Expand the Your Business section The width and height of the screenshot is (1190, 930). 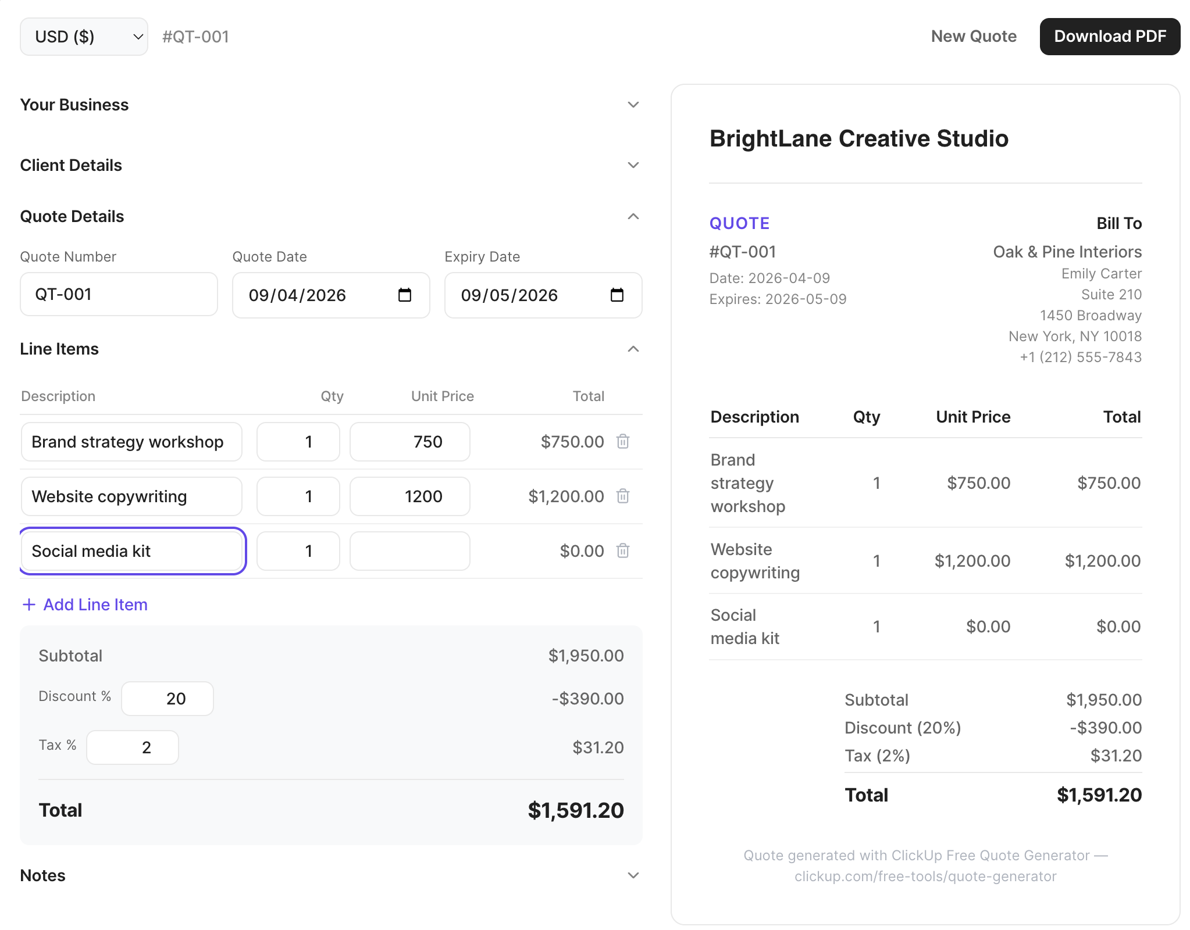click(x=633, y=105)
